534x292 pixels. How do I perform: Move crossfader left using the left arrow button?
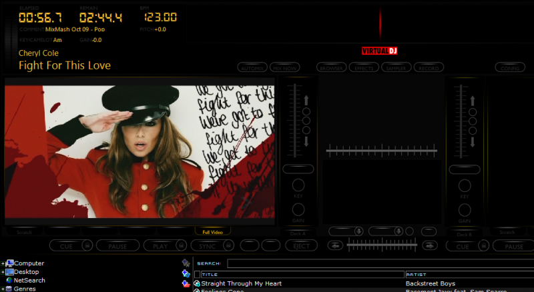click(x=336, y=245)
